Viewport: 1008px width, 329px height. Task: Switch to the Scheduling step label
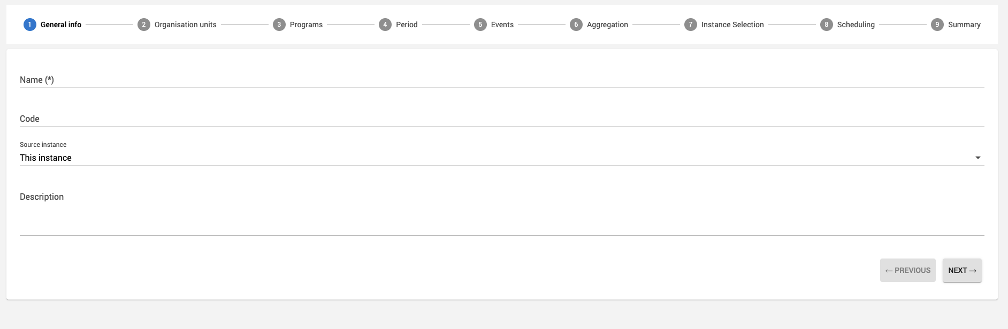[856, 25]
